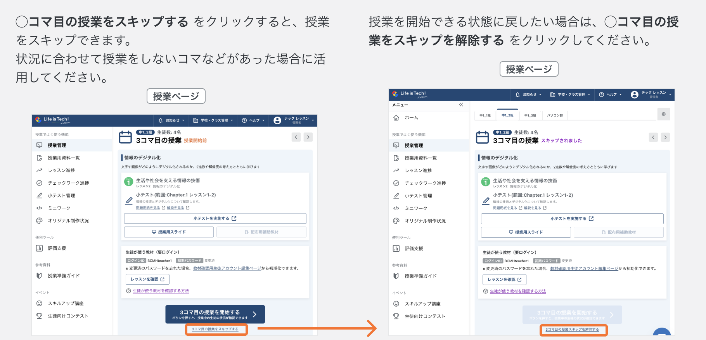This screenshot has width=706, height=340.
Task: Click チェックワーク進捗 checkmark icon in right screenshot
Action: [396, 183]
